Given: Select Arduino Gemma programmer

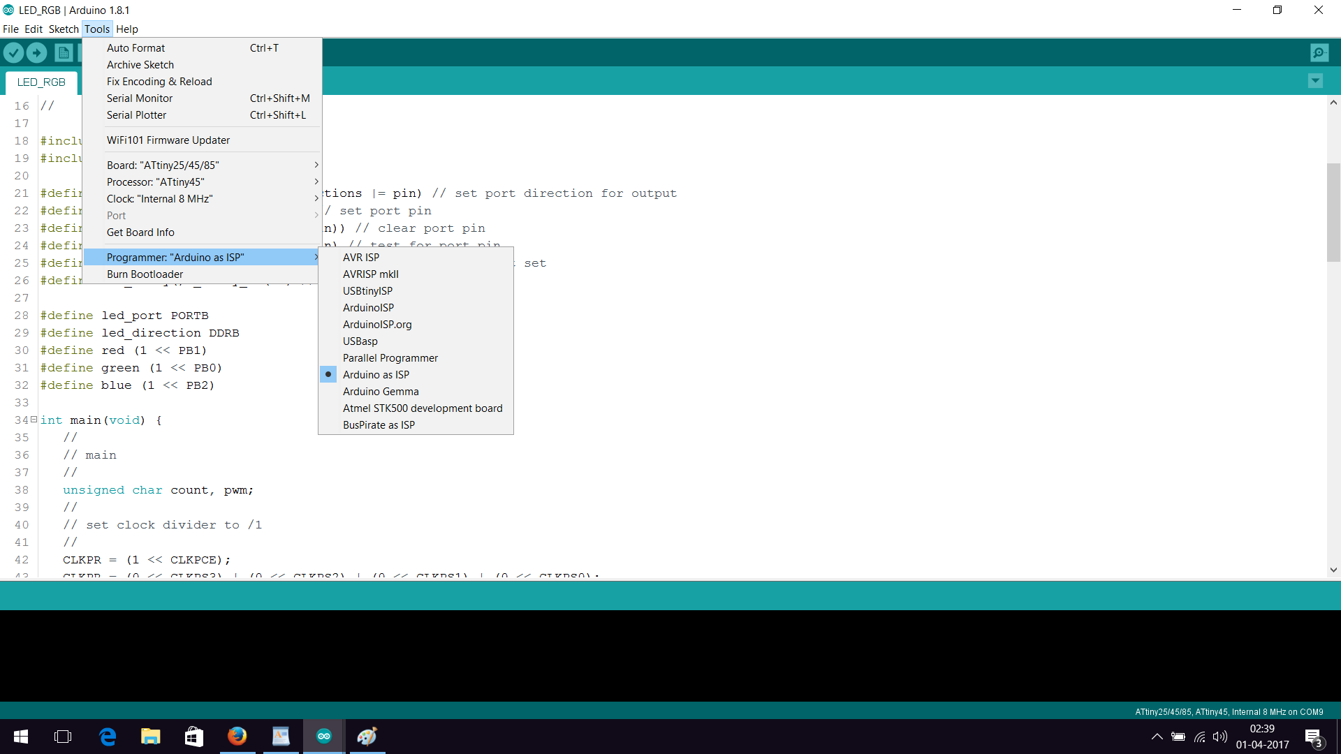Looking at the screenshot, I should point(416,392).
